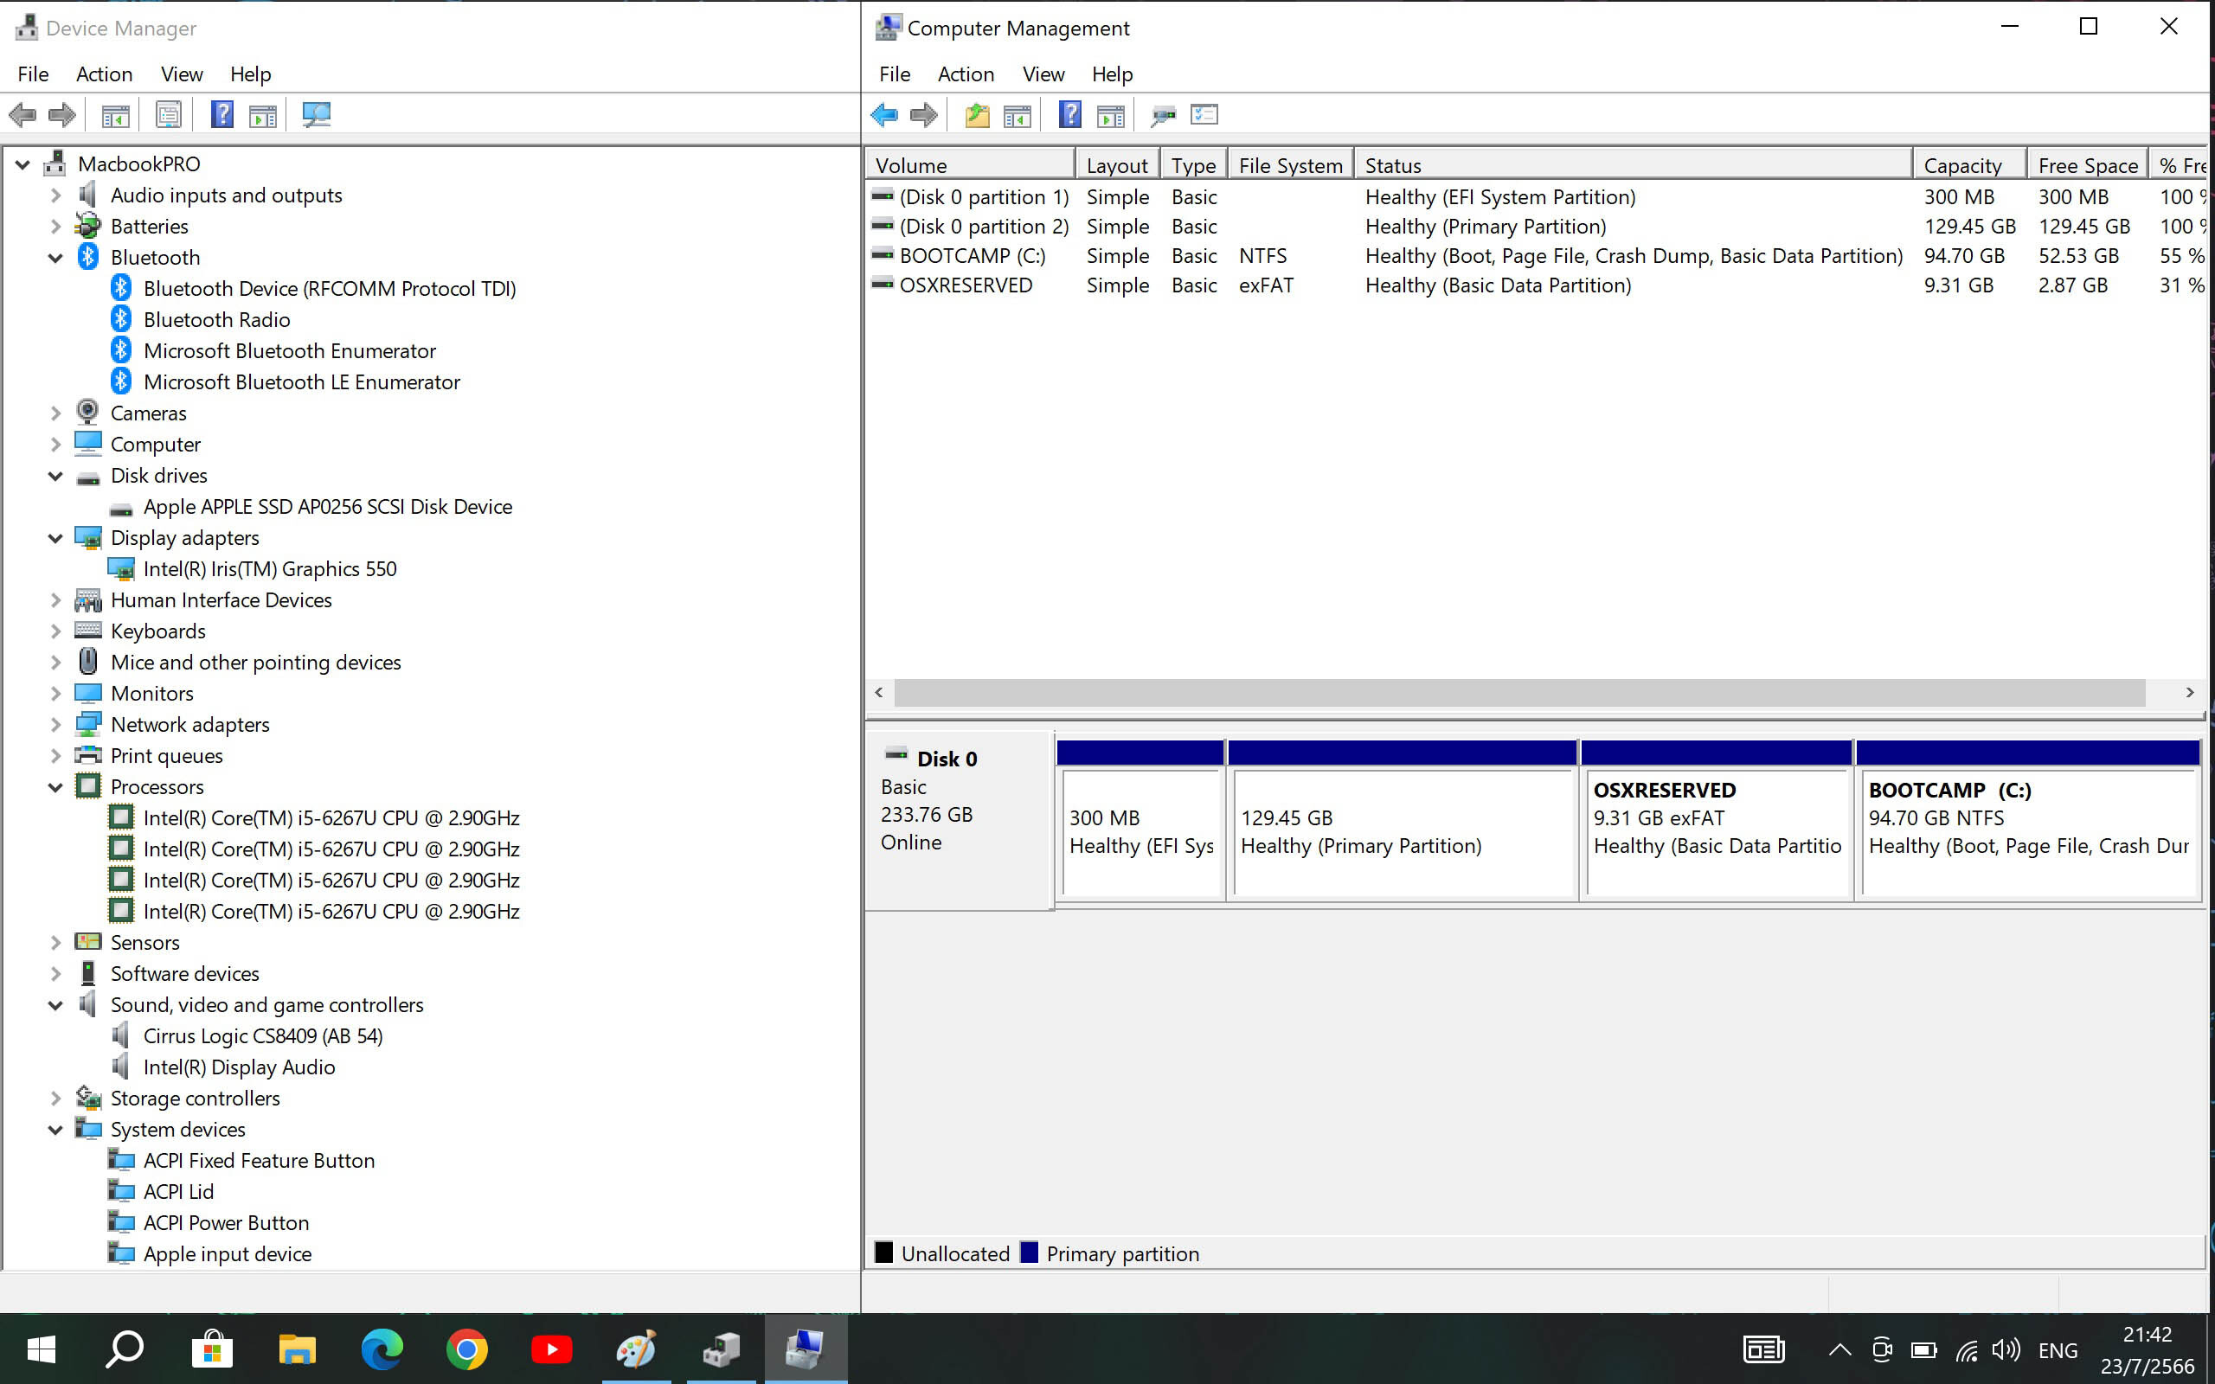
Task: Click the Refresh disk icon in Computer Management toolbar
Action: 1164,115
